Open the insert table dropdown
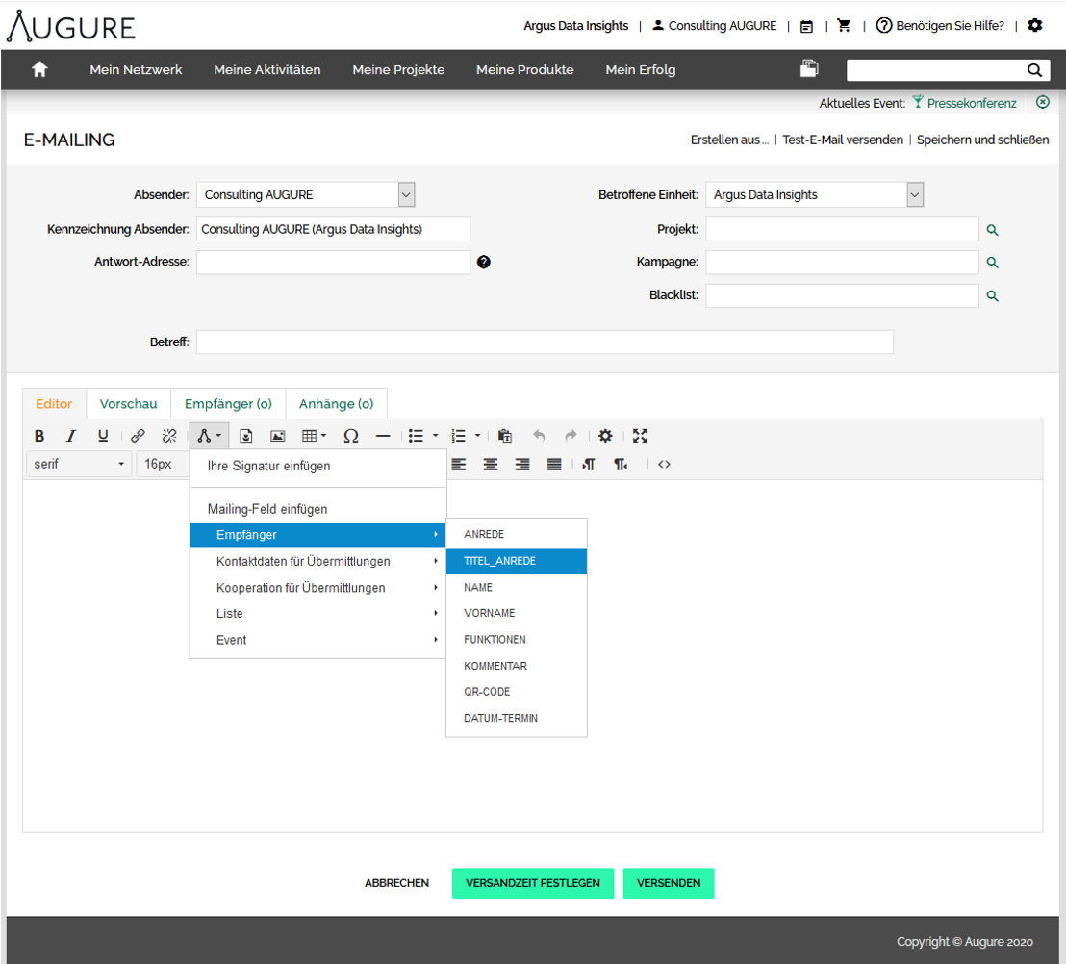This screenshot has width=1066, height=964. pos(314,436)
